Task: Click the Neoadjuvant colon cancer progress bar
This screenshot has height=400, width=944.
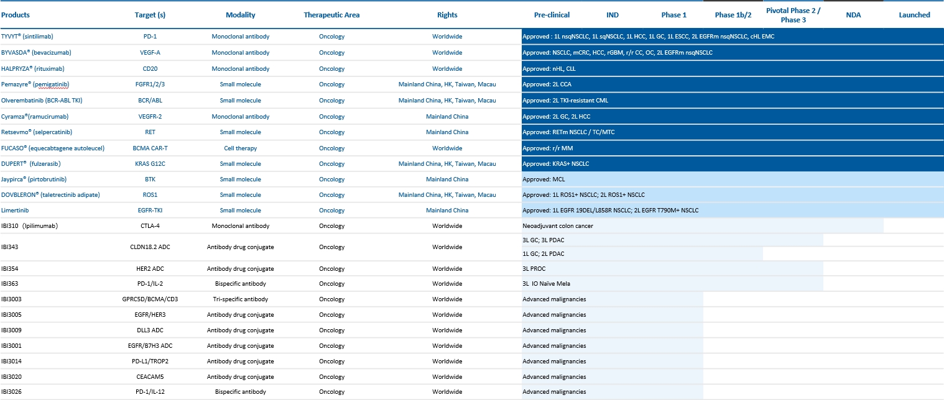Action: point(702,226)
